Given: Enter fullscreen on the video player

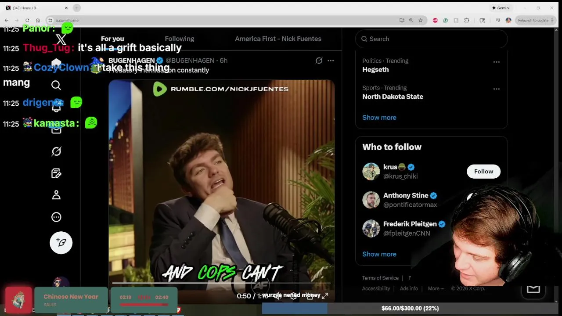Looking at the screenshot, I should point(325,296).
